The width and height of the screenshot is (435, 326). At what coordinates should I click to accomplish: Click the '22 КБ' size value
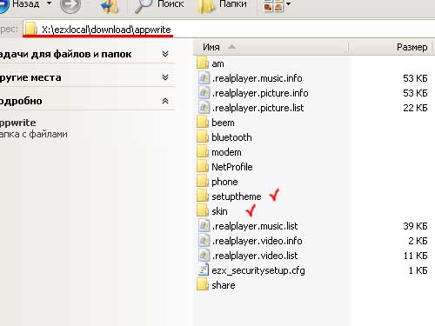415,108
